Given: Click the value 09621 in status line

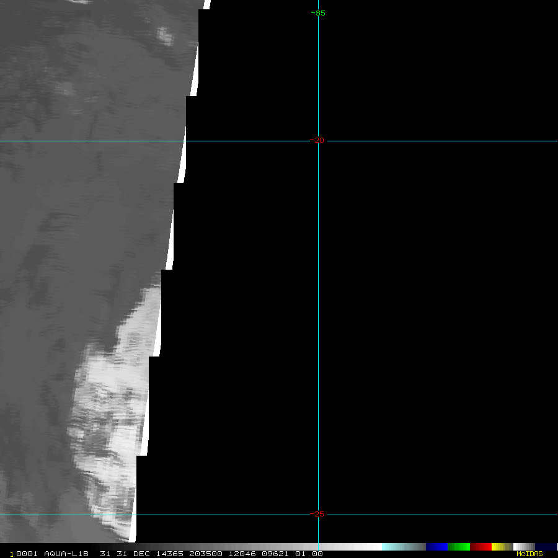Looking at the screenshot, I should pos(275,554).
